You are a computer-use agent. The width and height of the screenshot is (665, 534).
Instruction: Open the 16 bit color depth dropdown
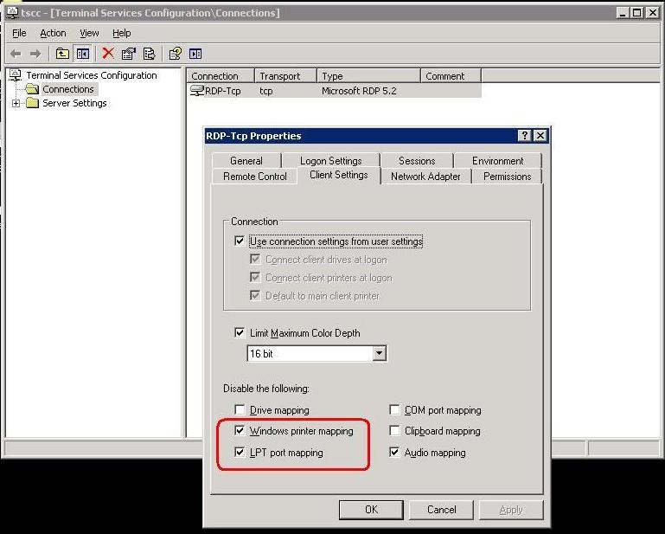coord(379,353)
